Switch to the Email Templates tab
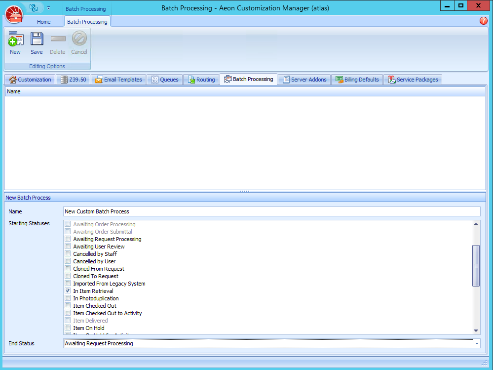The height and width of the screenshot is (370, 493). point(118,80)
